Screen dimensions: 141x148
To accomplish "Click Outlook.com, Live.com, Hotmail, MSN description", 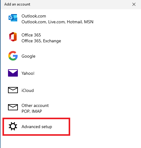I will (x=58, y=22).
